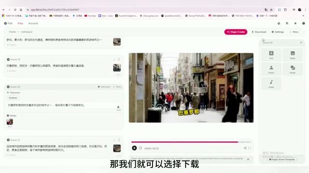Click the Fliki logo
The height and width of the screenshot is (173, 309).
[9, 24]
